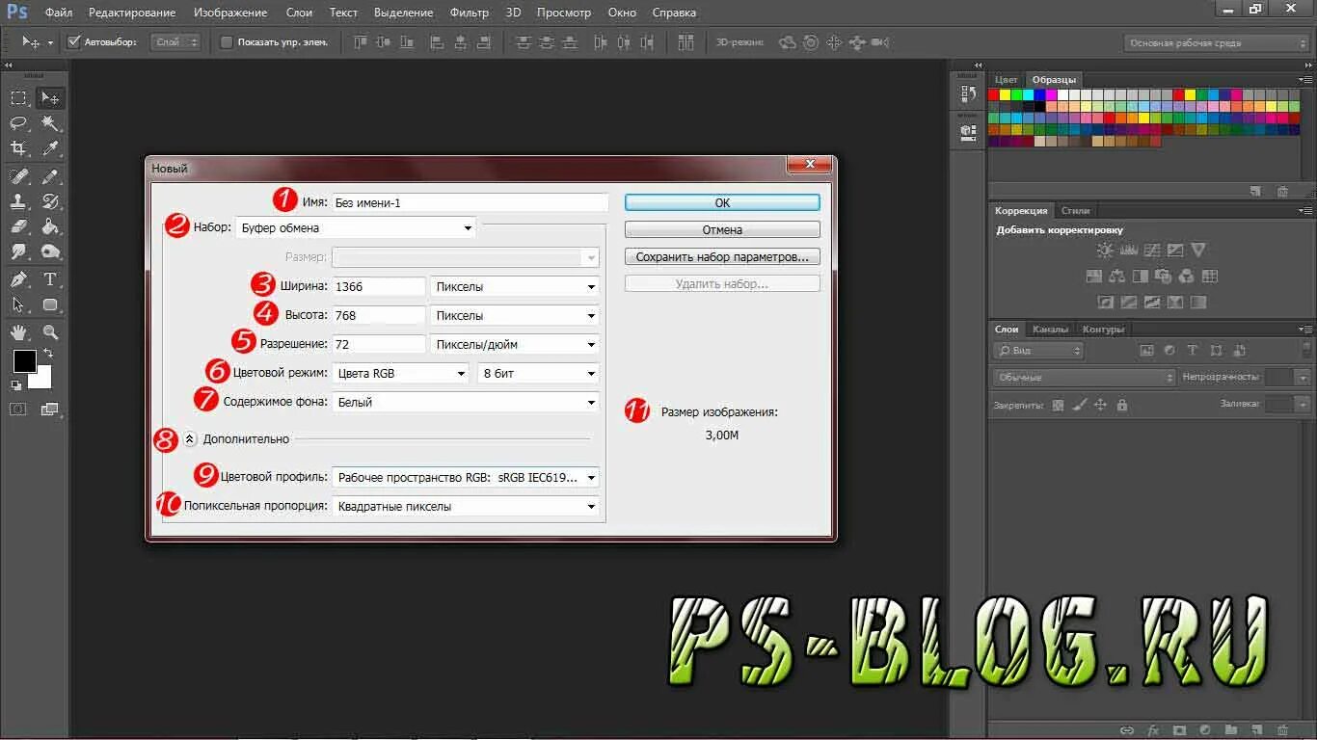Open Пикселы/дюйм resolution units dropdown
The width and height of the screenshot is (1317, 740).
coord(515,344)
